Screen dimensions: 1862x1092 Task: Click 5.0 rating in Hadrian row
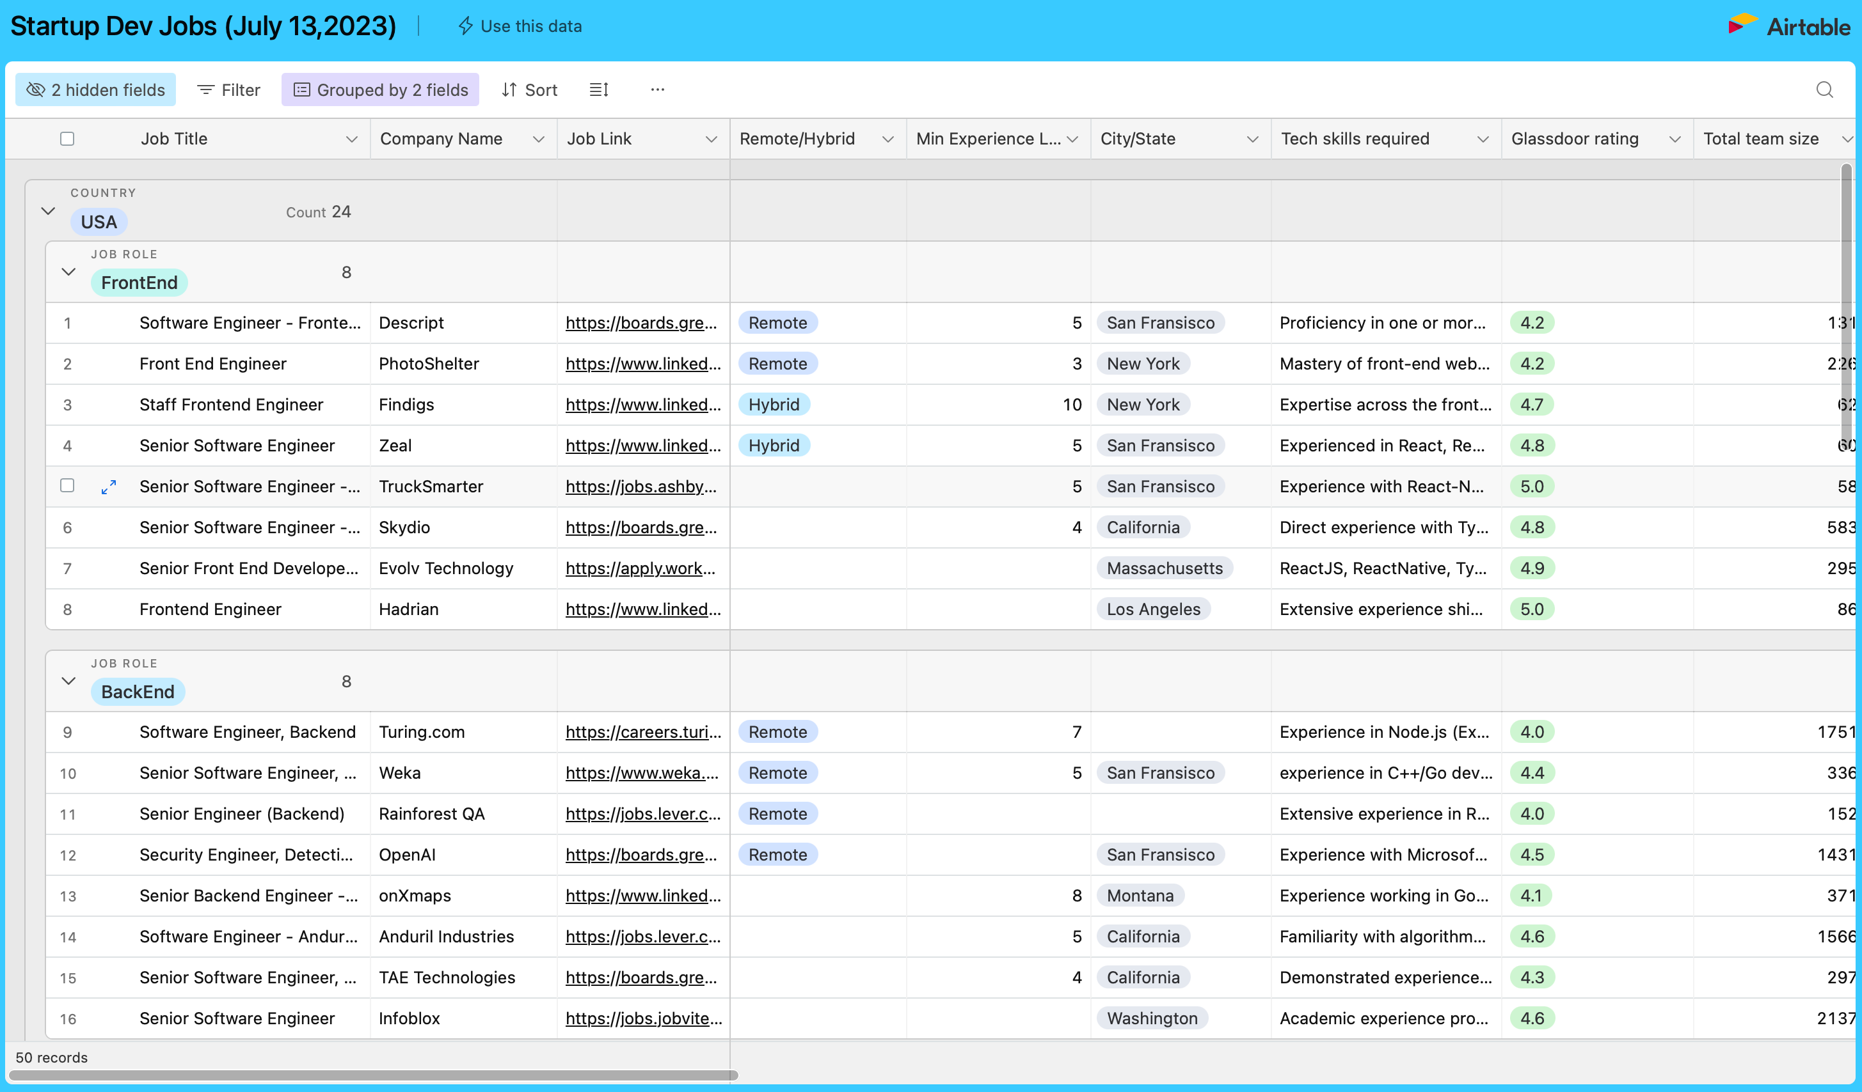(1532, 609)
